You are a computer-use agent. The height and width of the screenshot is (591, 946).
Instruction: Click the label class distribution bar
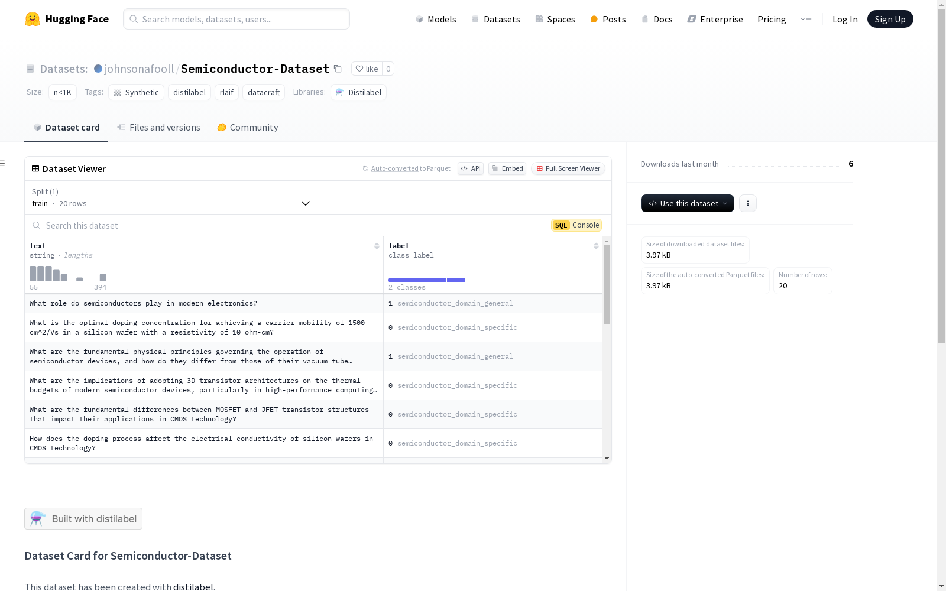click(427, 280)
